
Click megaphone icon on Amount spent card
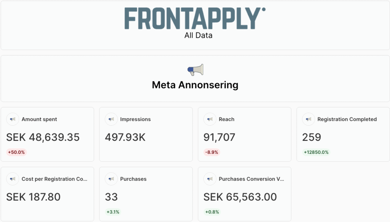pyautogui.click(x=13, y=119)
